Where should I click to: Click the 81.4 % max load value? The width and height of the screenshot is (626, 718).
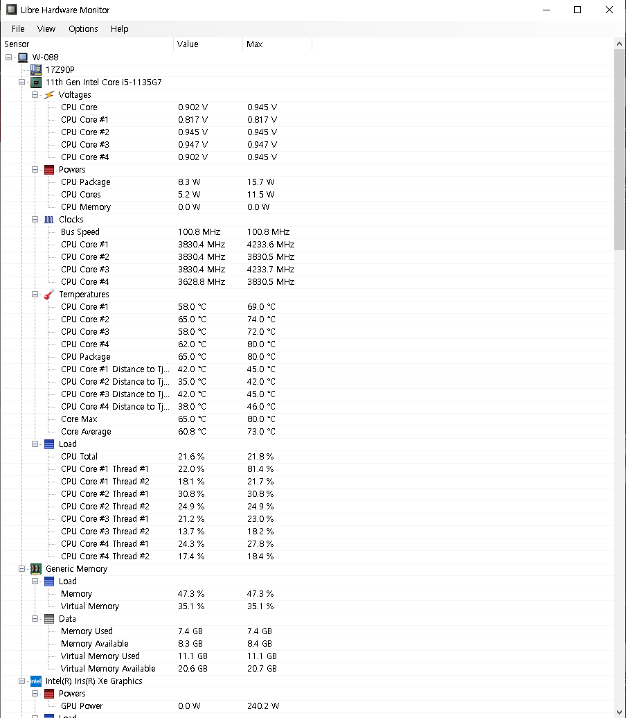(260, 469)
